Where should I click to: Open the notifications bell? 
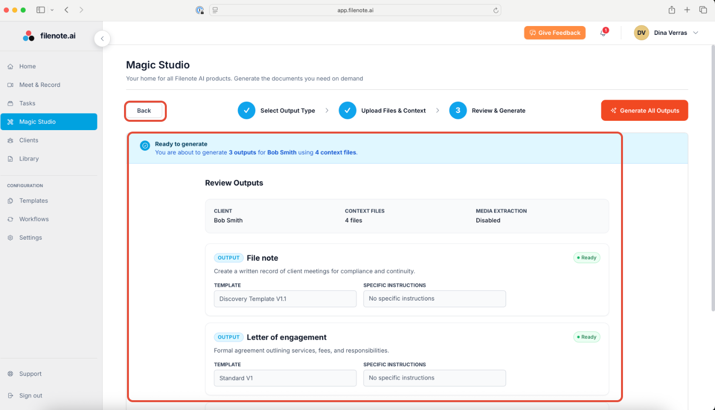coord(603,33)
